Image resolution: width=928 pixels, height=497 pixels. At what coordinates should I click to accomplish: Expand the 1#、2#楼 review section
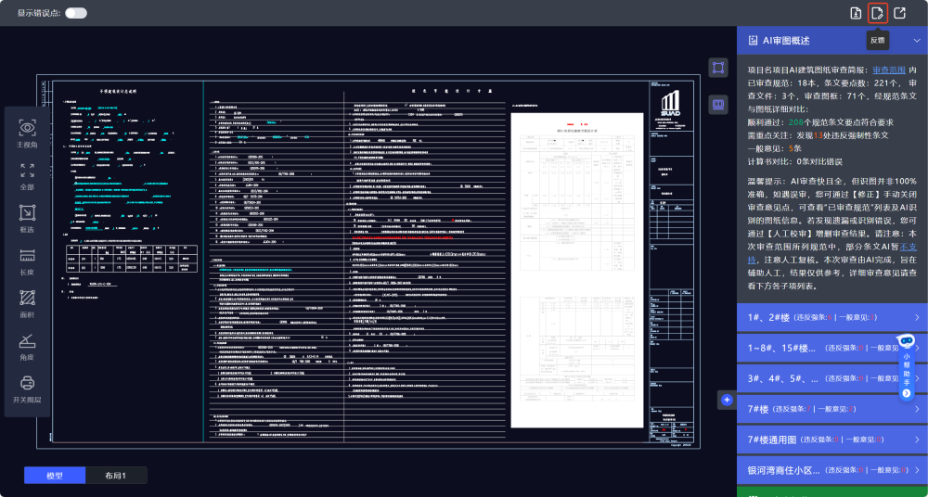click(831, 316)
